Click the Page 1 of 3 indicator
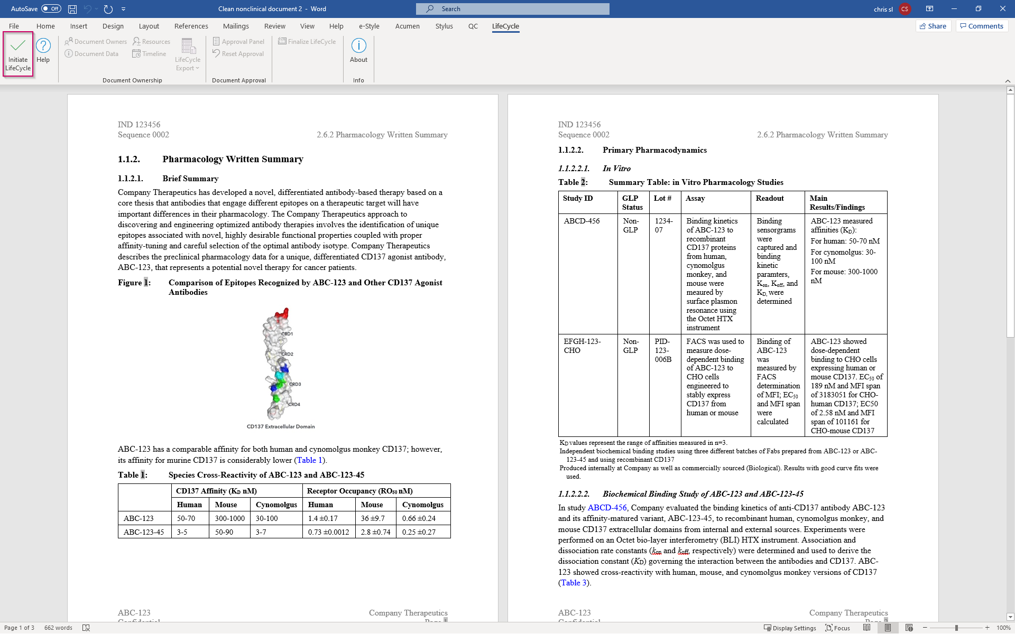The image size is (1015, 634). tap(20, 628)
